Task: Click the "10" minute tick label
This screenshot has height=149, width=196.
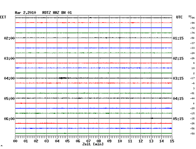Action: [x=120, y=141]
